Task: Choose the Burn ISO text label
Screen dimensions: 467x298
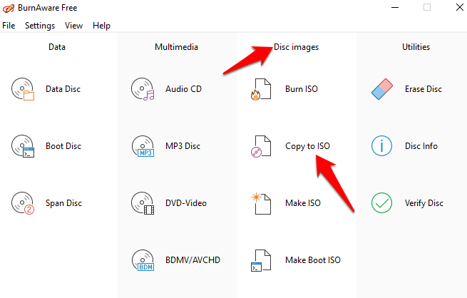Action: (x=302, y=89)
